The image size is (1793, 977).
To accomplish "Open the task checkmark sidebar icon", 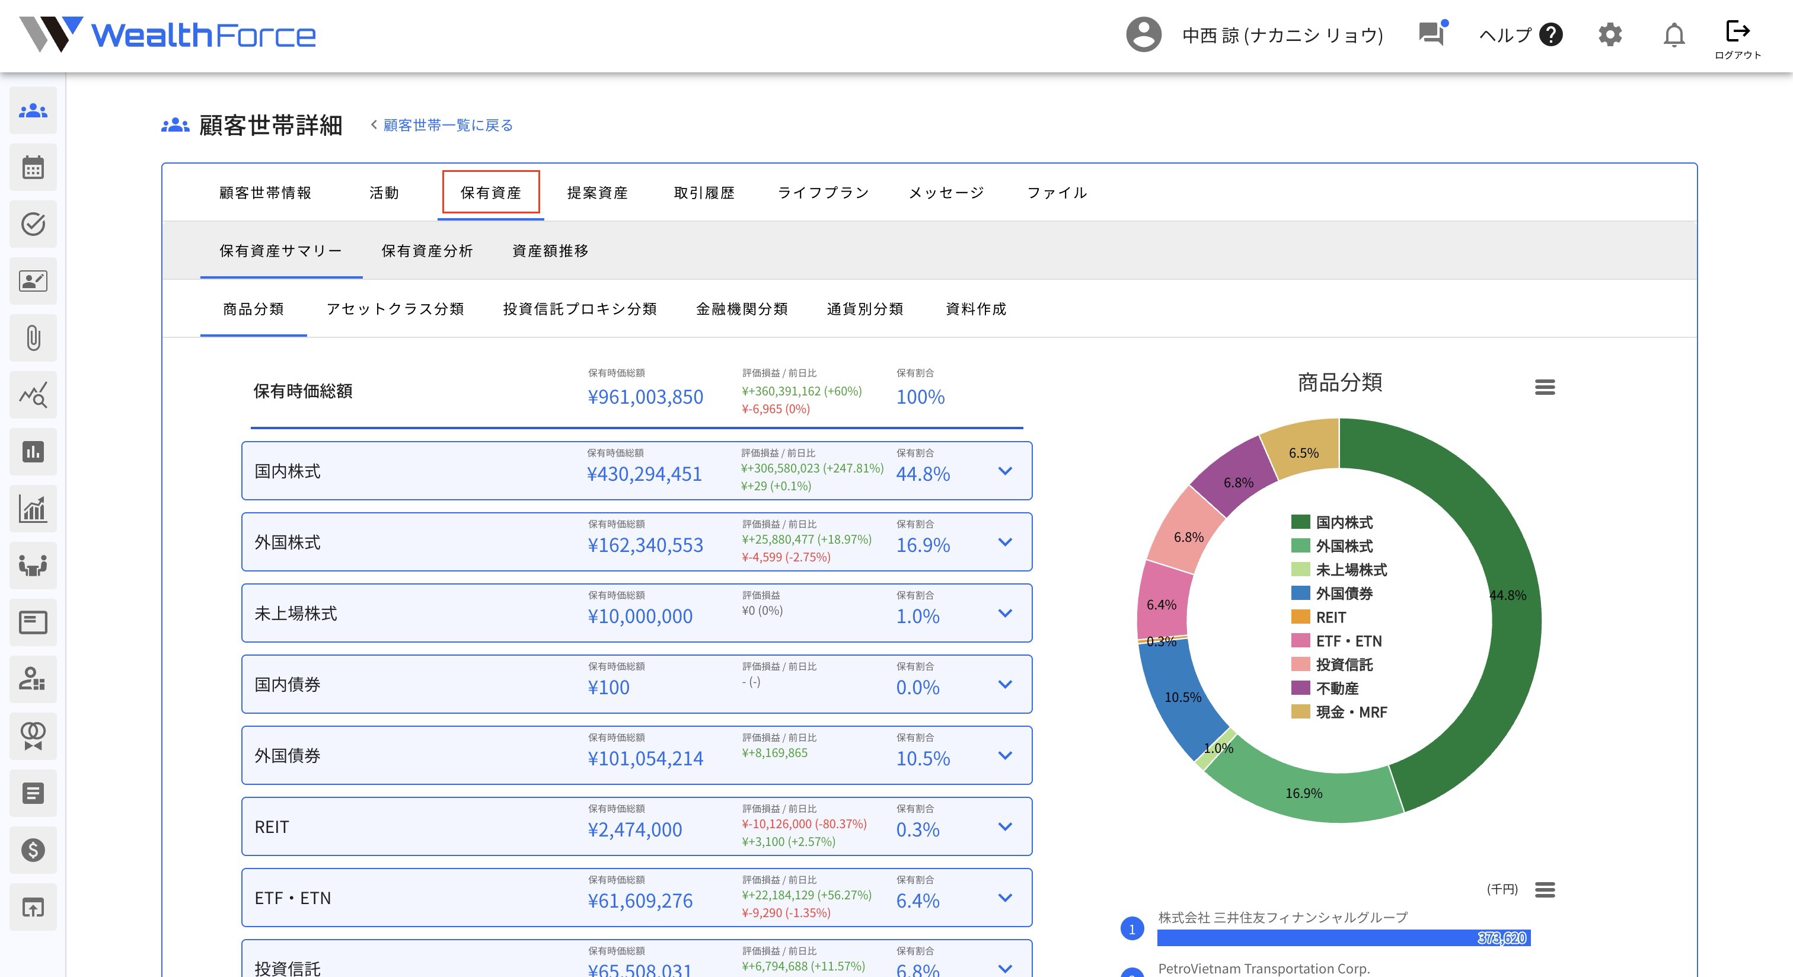I will click(33, 224).
